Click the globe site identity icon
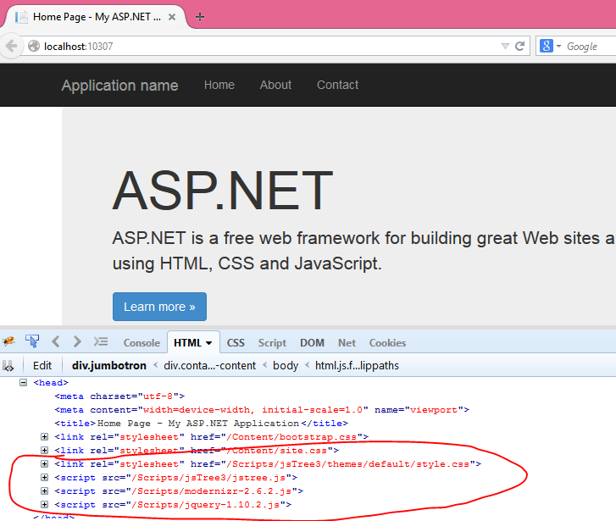This screenshot has height=521, width=616. tap(34, 46)
